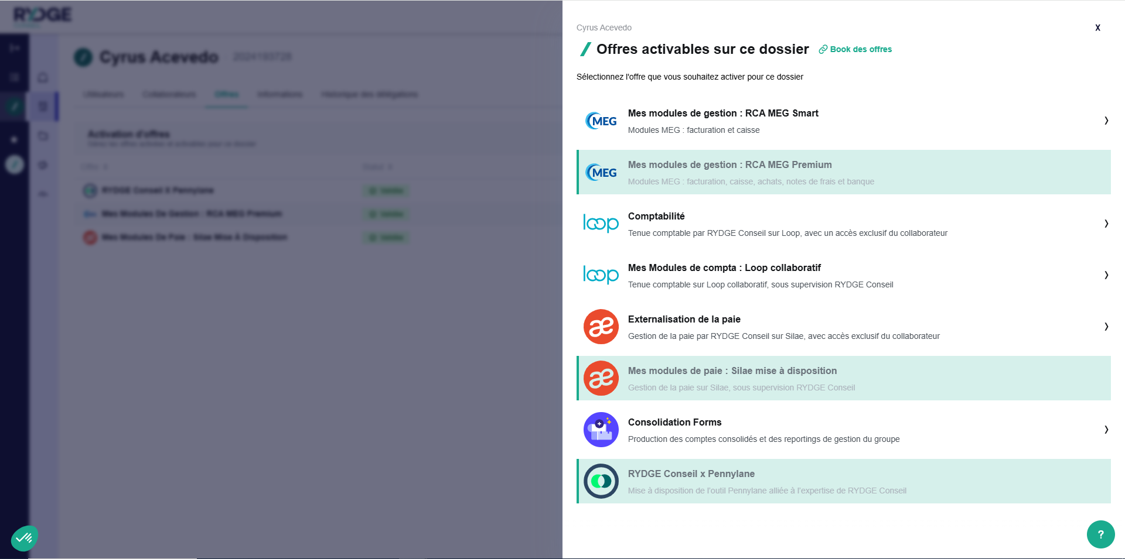The height and width of the screenshot is (559, 1125).
Task: Expand the Comptabilité offer chevron
Action: point(1106,224)
